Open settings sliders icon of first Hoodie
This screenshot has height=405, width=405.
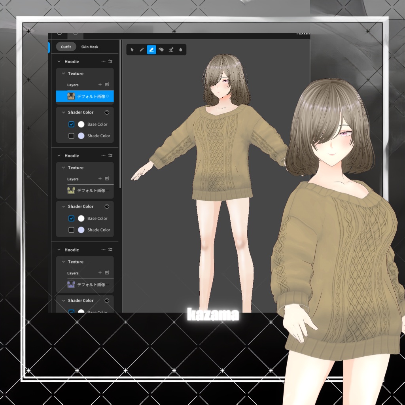point(110,61)
